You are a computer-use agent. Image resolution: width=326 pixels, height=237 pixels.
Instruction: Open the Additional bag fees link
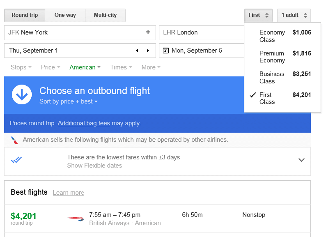(84, 123)
